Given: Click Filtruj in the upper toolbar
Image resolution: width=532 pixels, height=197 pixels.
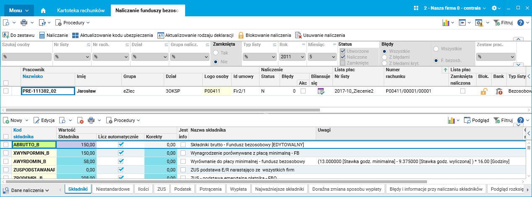Looking at the screenshot, I should (503, 23).
